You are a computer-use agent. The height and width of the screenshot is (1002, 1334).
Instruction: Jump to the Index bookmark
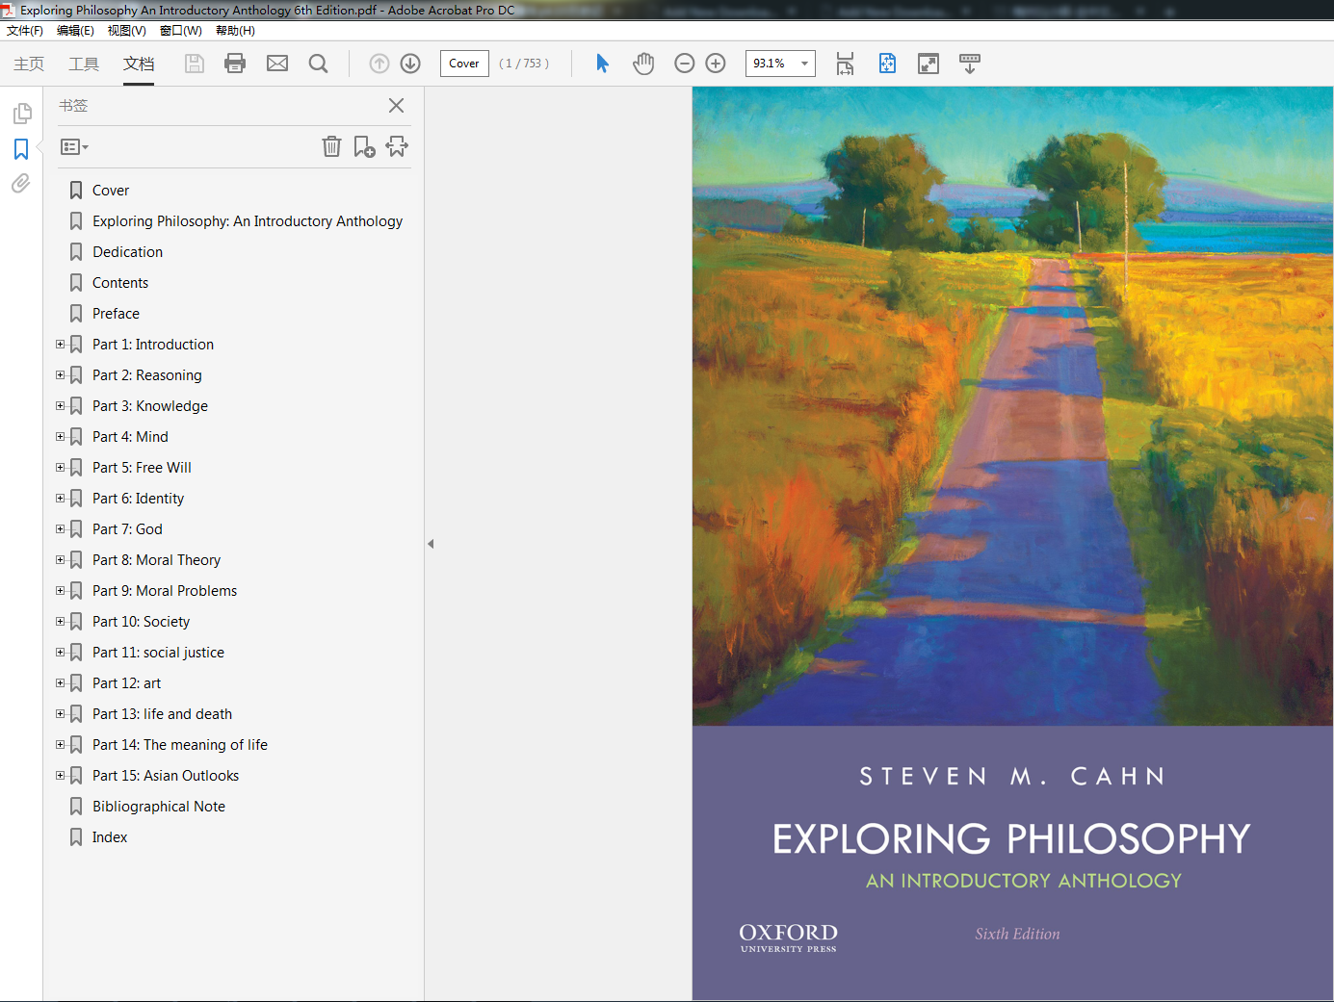pos(110,837)
